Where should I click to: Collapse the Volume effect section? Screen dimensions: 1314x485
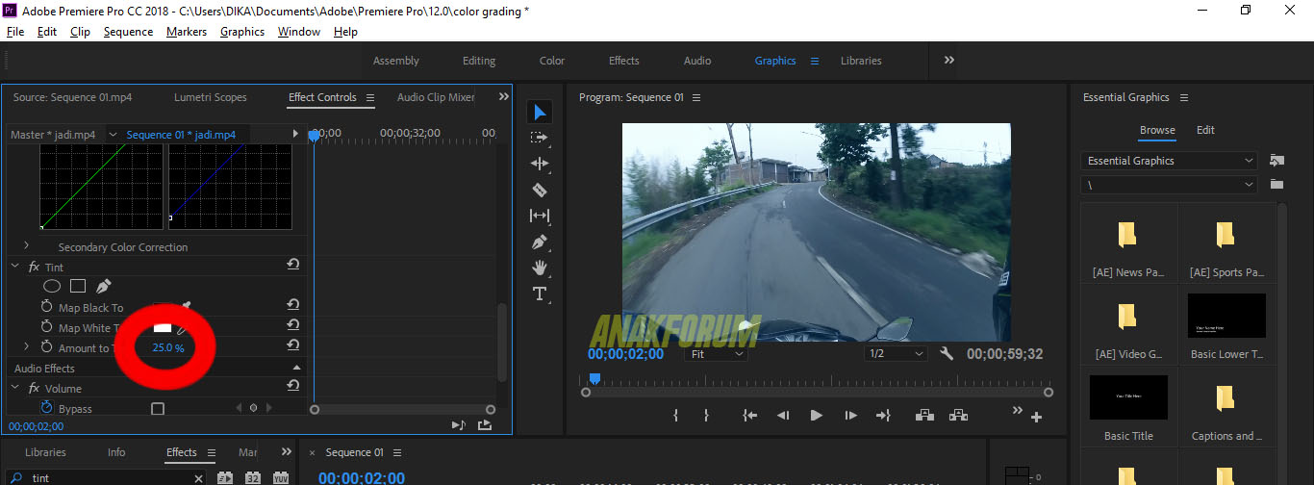point(14,388)
